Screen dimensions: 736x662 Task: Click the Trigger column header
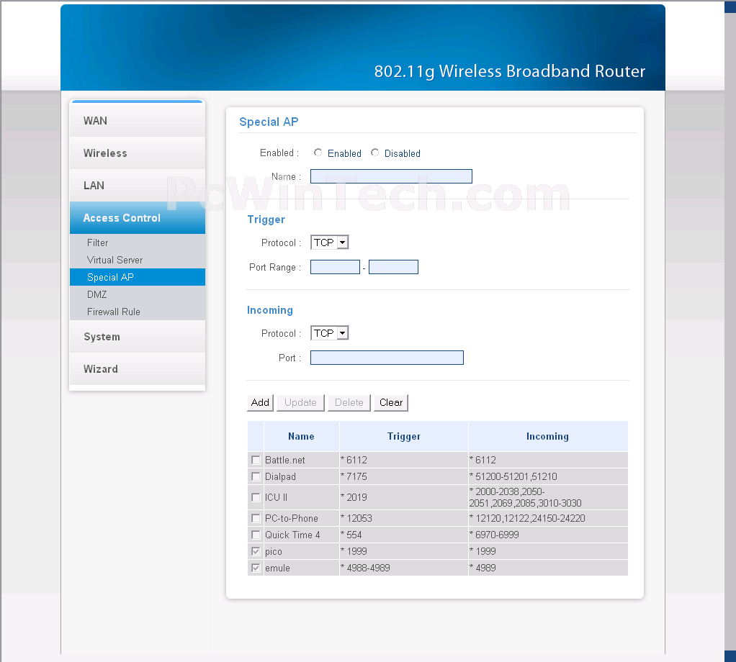pyautogui.click(x=404, y=436)
